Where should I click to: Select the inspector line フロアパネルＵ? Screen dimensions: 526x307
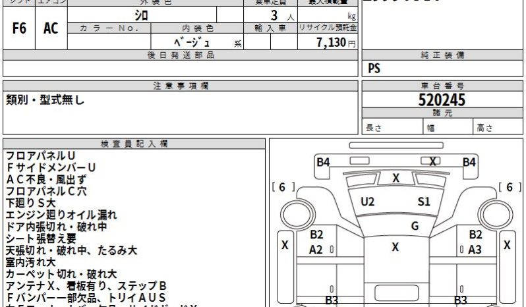coord(41,156)
